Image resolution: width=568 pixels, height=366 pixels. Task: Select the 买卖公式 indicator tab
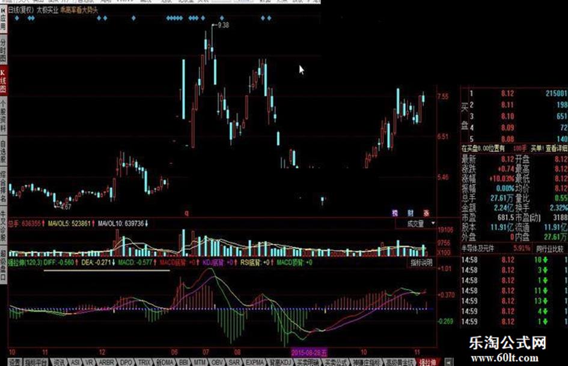click(x=335, y=362)
